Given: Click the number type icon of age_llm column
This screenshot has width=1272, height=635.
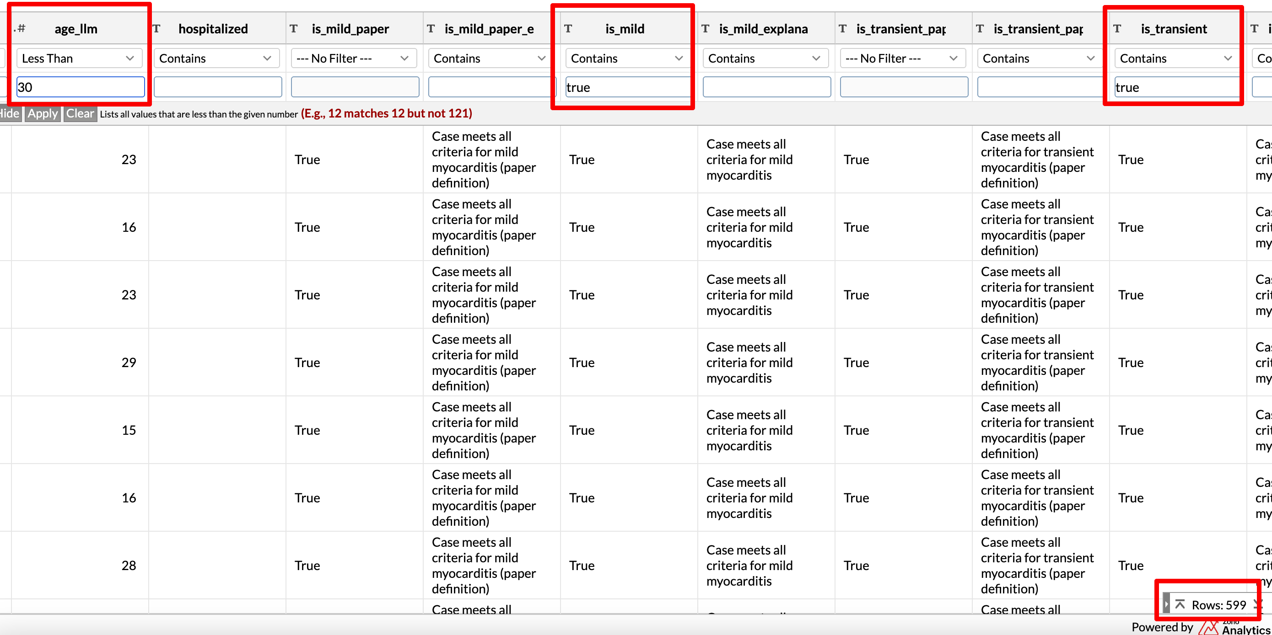Looking at the screenshot, I should [x=20, y=29].
